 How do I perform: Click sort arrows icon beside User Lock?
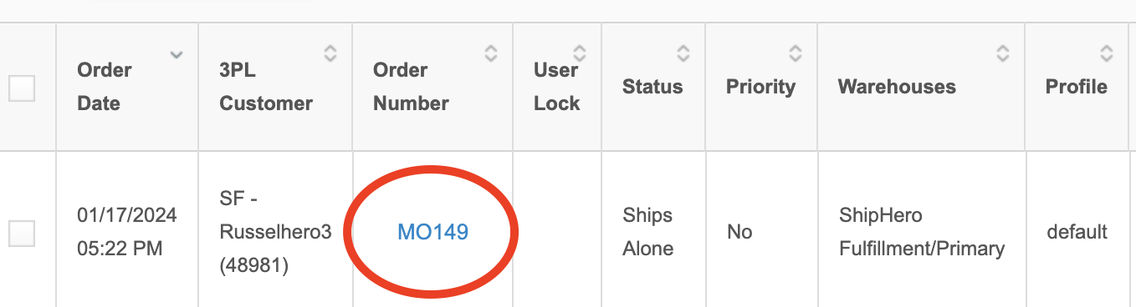coord(580,53)
